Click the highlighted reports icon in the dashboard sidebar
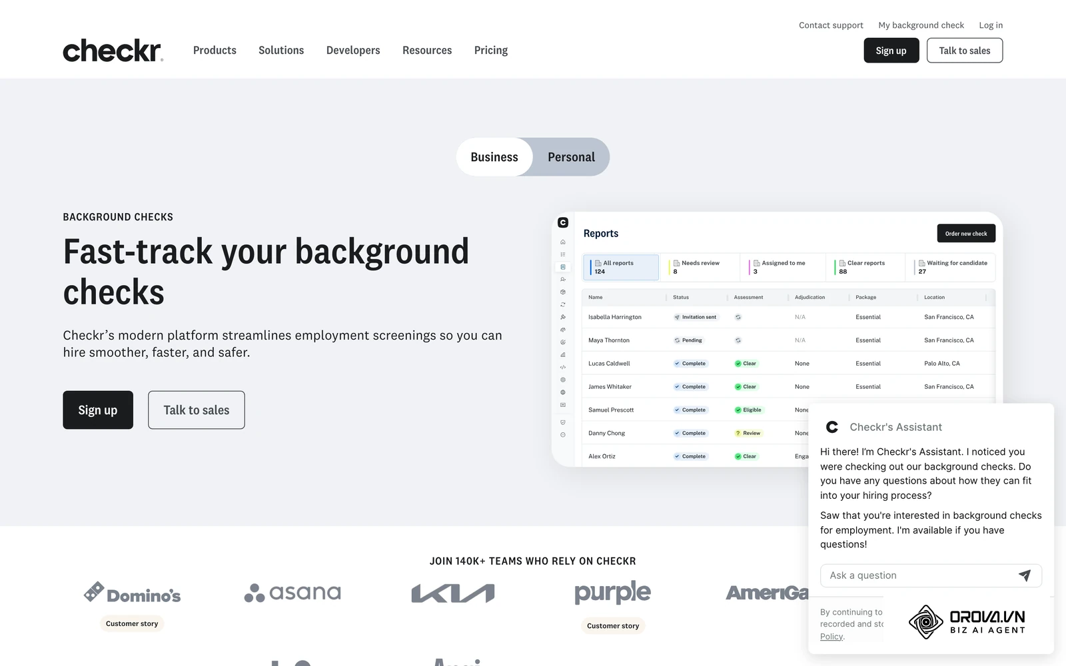This screenshot has width=1066, height=666. (x=563, y=267)
